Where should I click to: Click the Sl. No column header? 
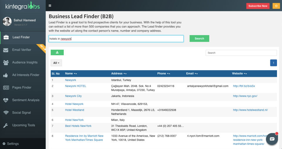56,74
